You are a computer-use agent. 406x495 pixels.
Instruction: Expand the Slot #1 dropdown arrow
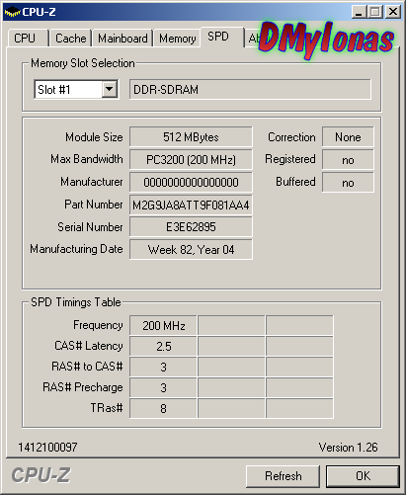(110, 89)
